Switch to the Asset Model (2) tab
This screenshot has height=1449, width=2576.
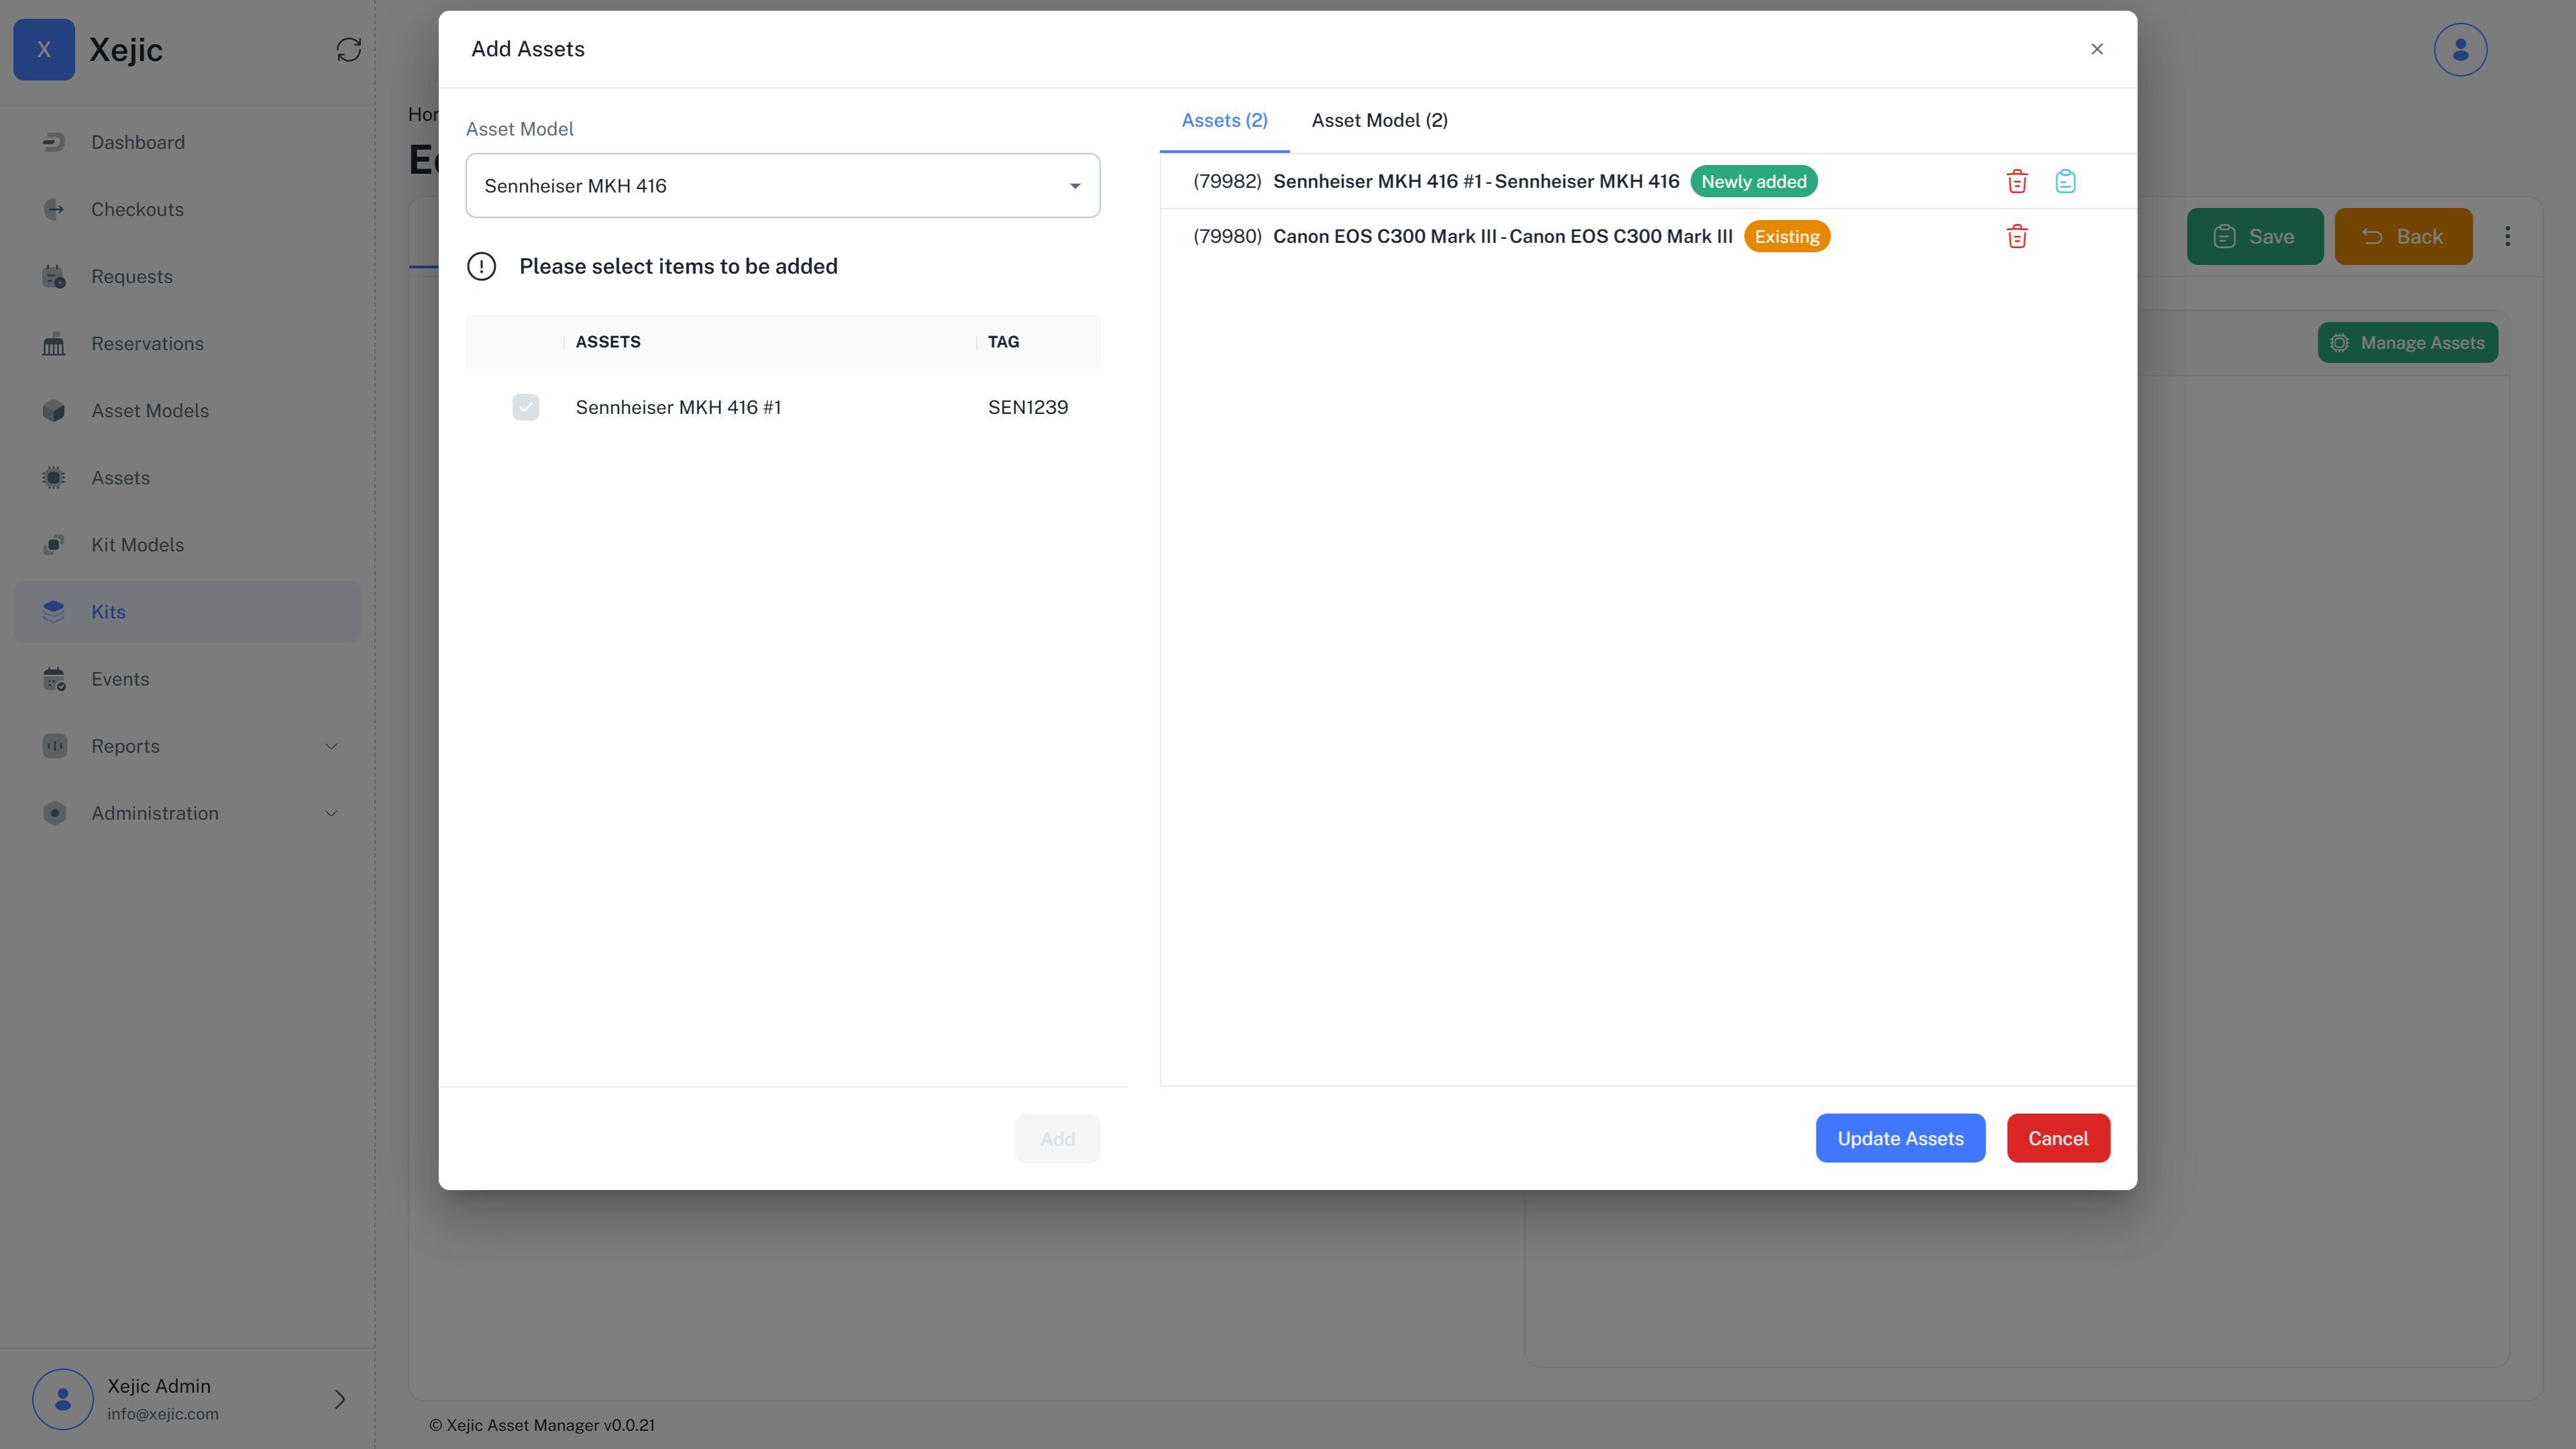(x=1379, y=120)
